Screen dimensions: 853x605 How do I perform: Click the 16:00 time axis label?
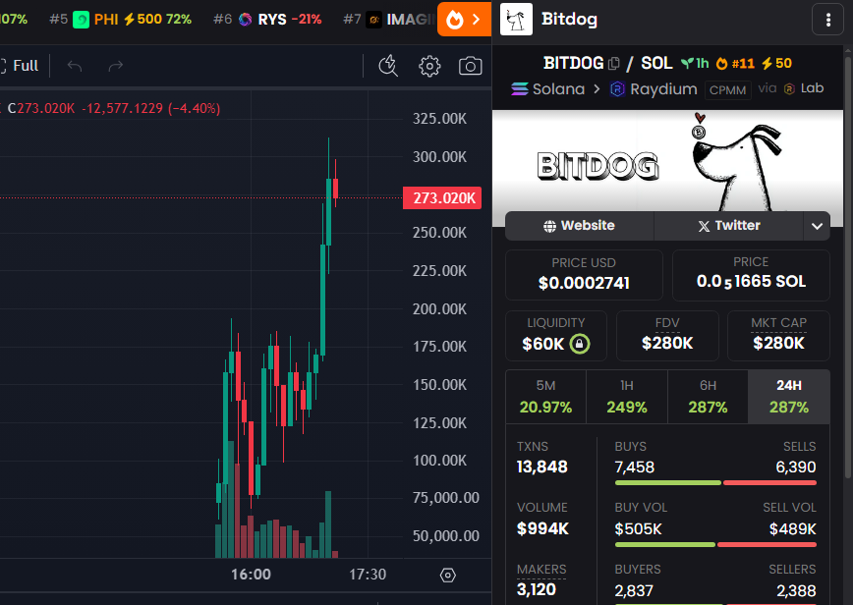tap(251, 574)
